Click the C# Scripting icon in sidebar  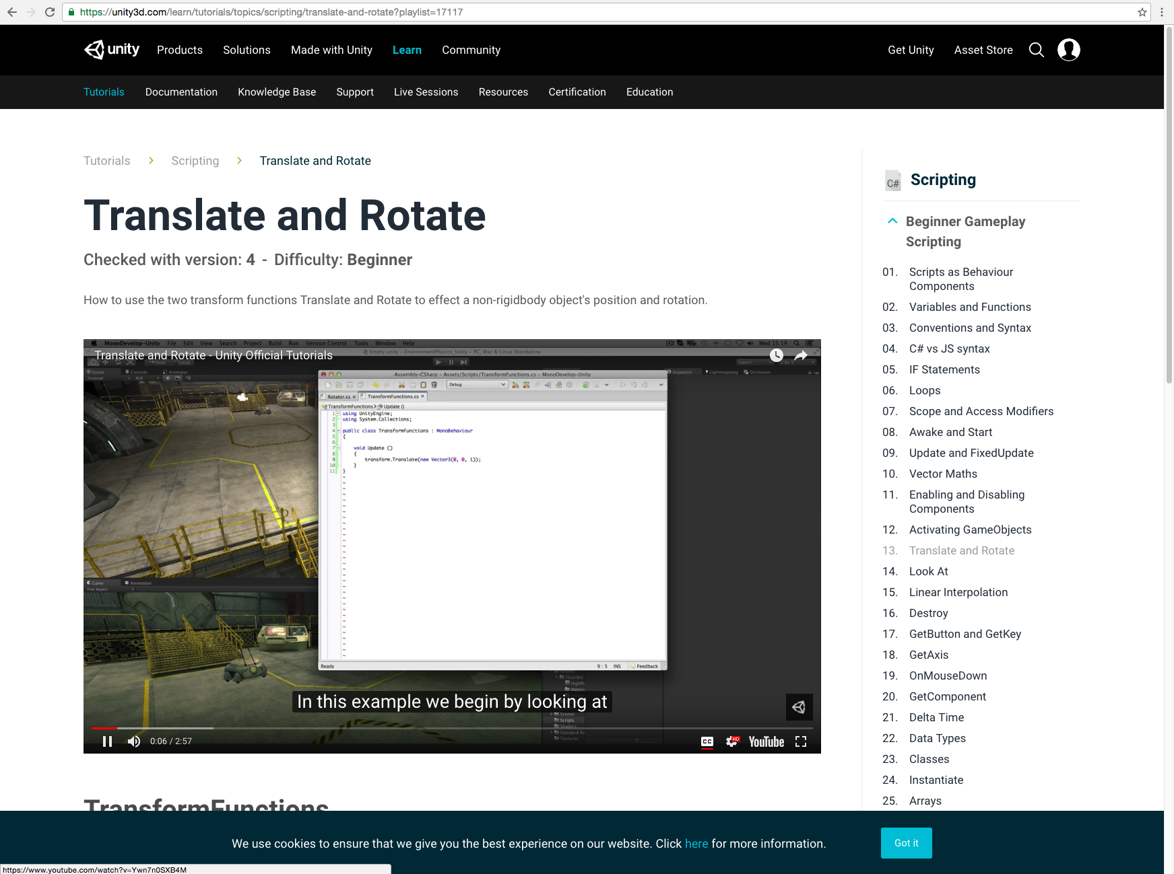coord(893,180)
